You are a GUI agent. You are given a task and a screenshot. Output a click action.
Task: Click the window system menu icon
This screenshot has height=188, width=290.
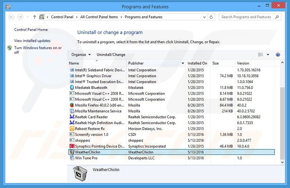click(x=8, y=7)
